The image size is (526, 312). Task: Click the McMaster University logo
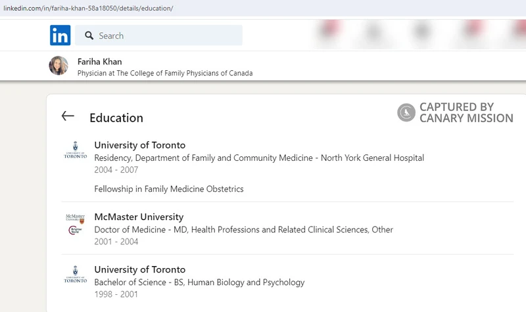(76, 224)
